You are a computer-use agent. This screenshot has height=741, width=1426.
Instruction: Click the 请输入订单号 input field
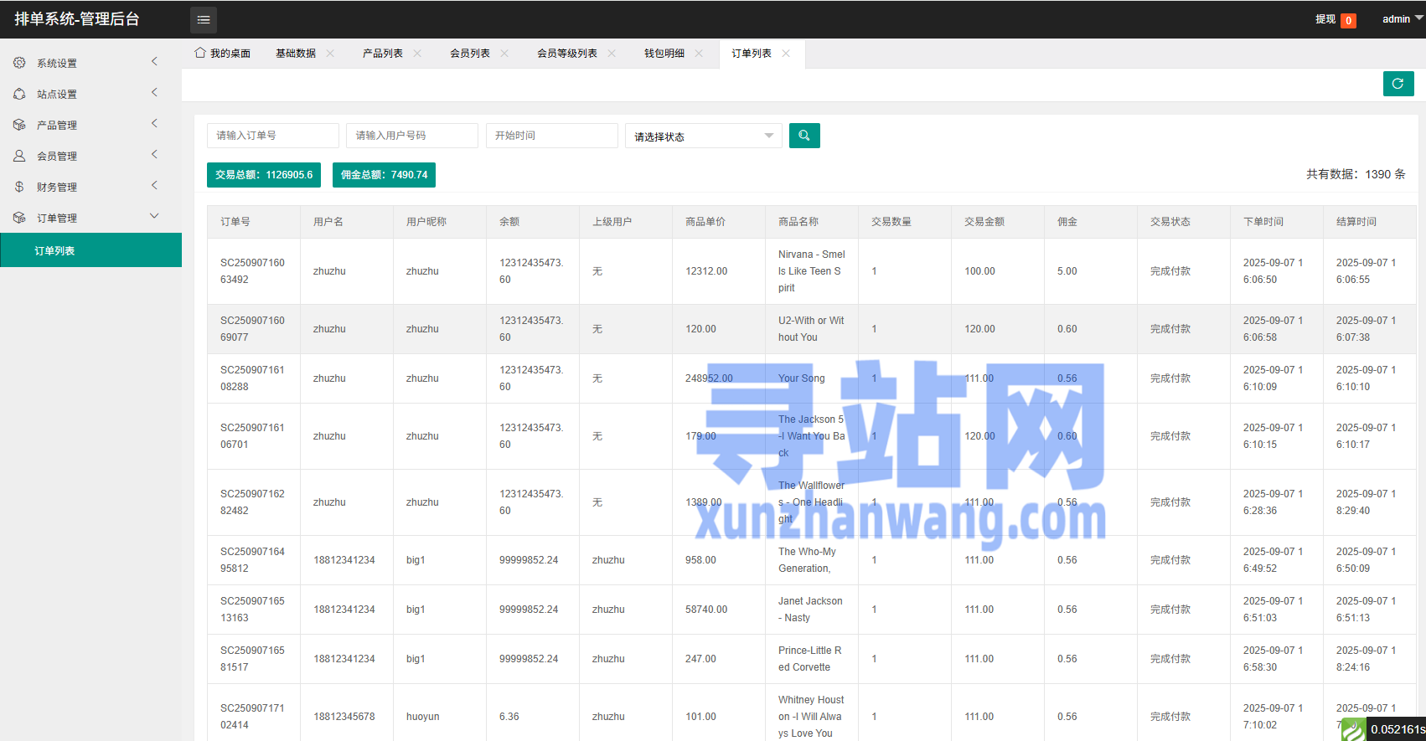(x=272, y=136)
